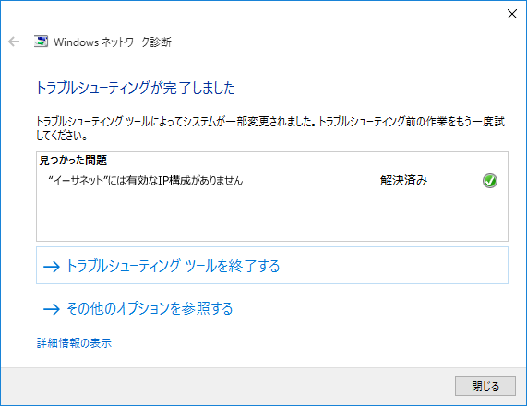
Task: Click the 解決済み status label
Action: (x=403, y=181)
